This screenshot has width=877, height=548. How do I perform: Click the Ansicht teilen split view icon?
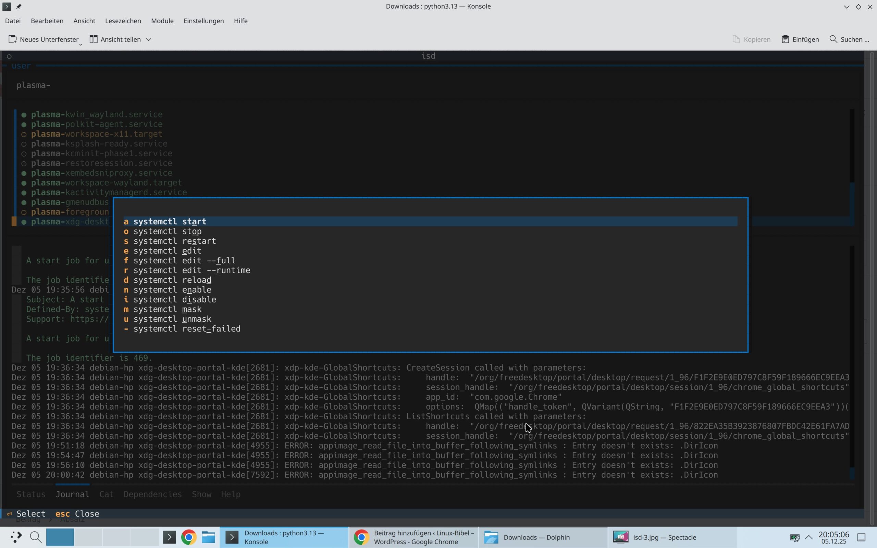click(94, 39)
